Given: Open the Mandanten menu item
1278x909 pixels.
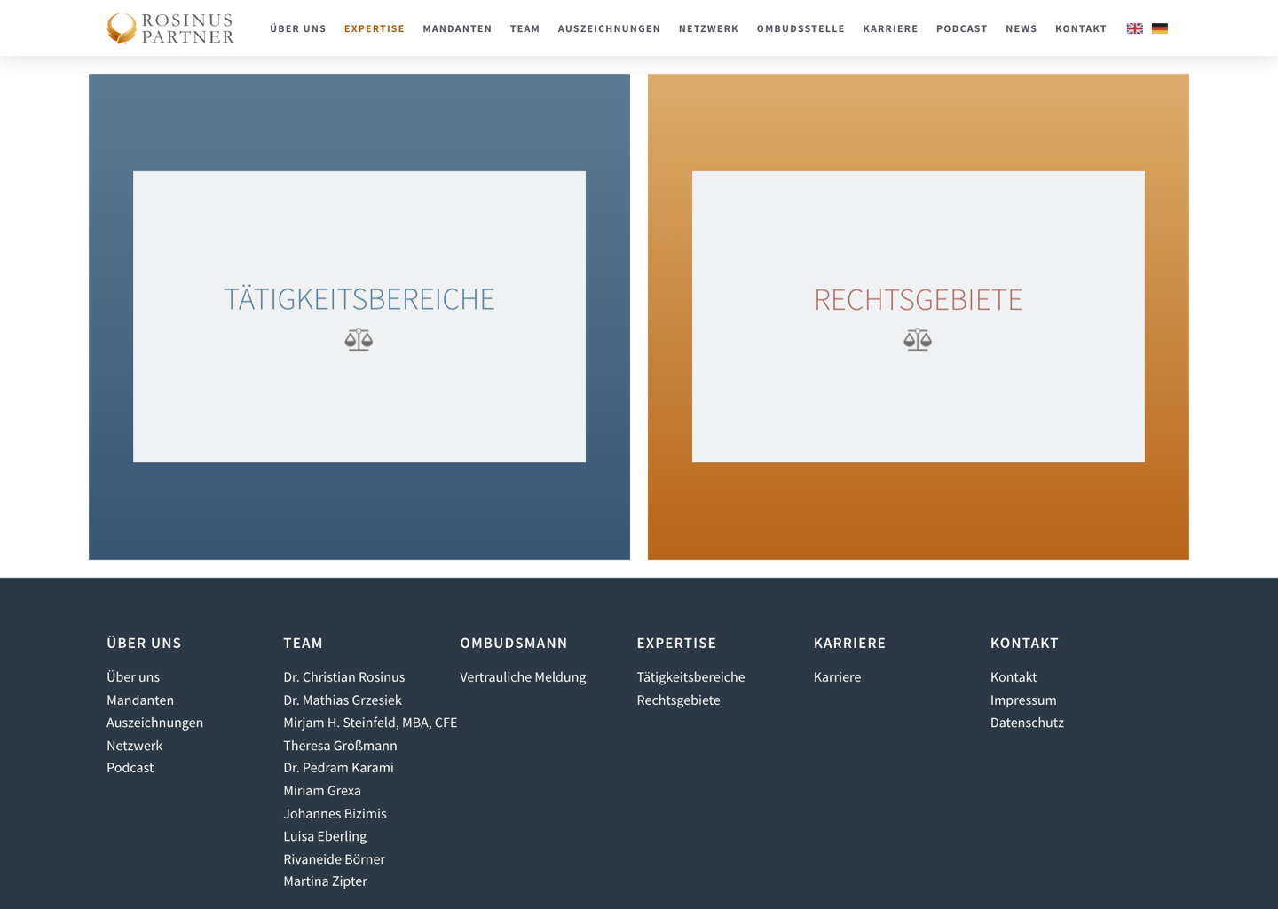Looking at the screenshot, I should pyautogui.click(x=457, y=28).
